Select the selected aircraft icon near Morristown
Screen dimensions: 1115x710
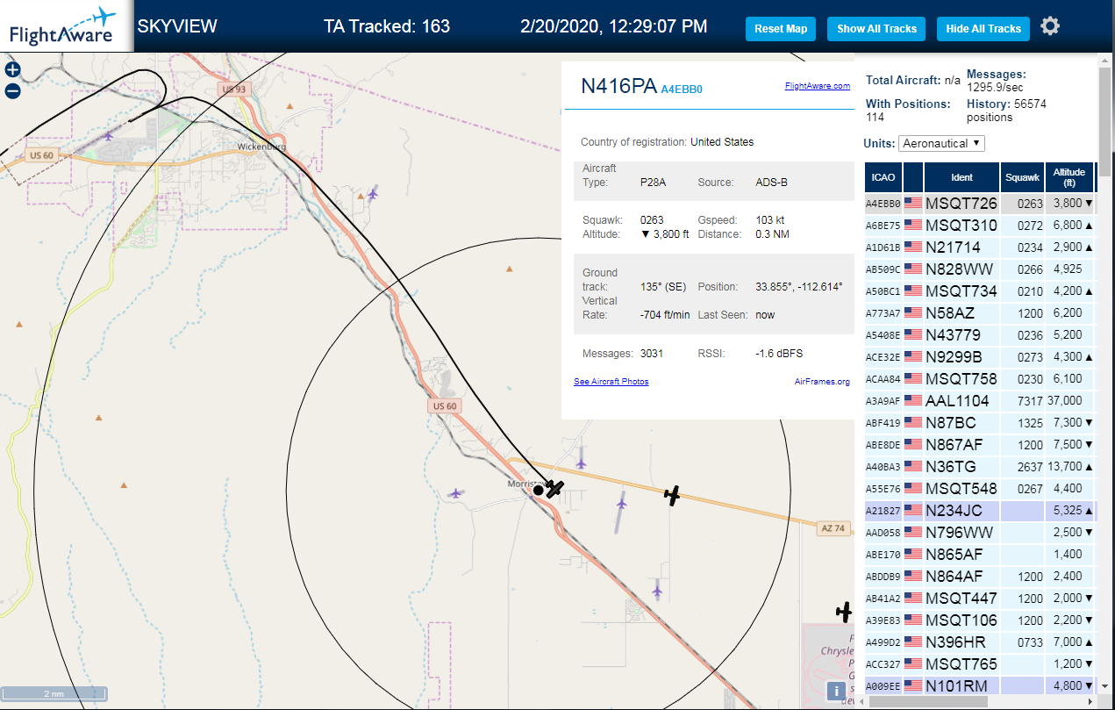[554, 488]
